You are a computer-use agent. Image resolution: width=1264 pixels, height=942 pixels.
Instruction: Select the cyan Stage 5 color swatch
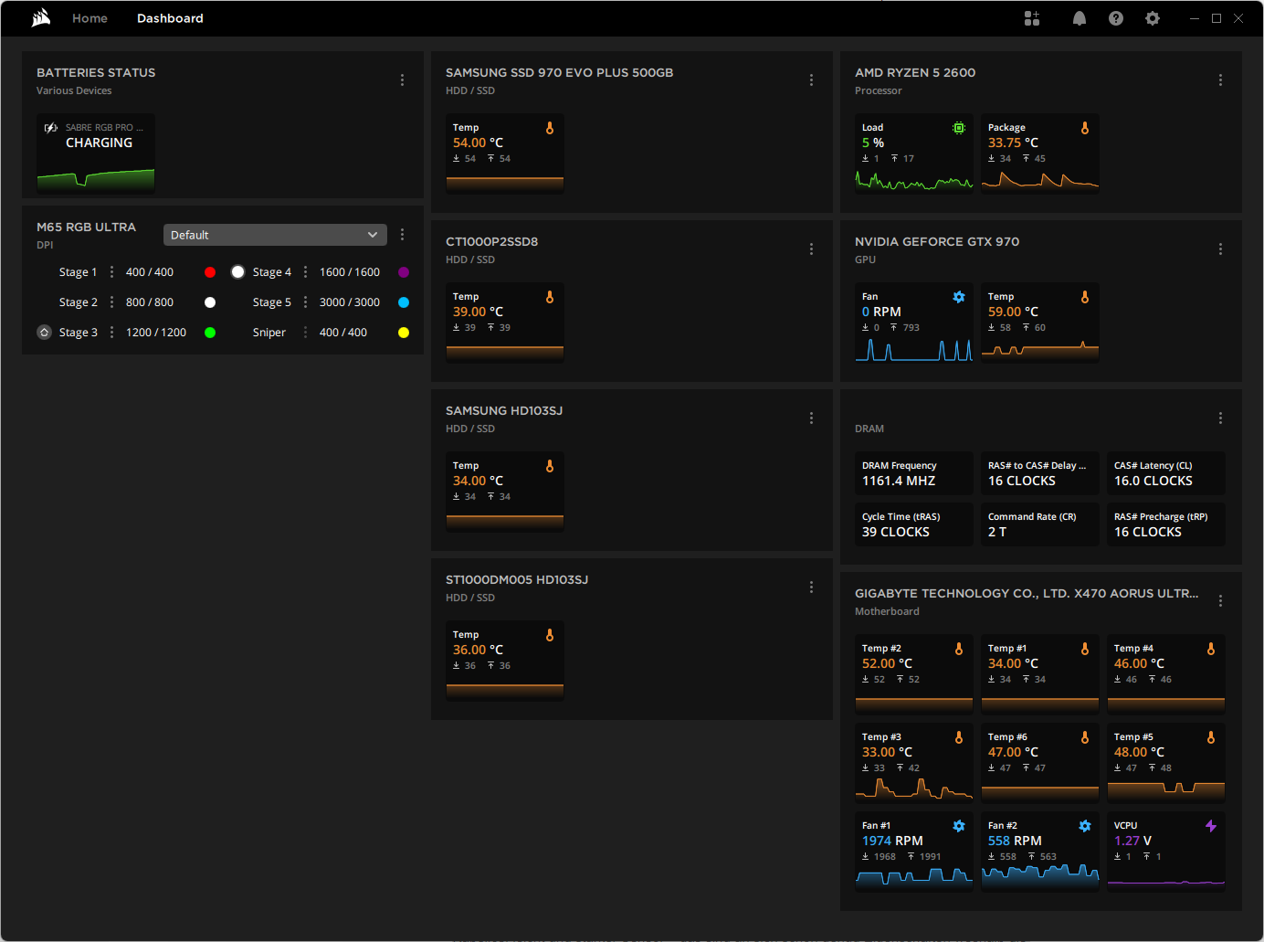tap(404, 302)
